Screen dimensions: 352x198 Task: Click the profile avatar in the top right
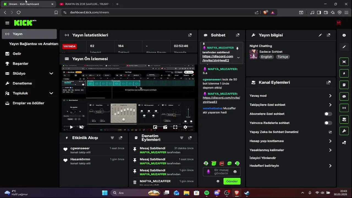[339, 23]
